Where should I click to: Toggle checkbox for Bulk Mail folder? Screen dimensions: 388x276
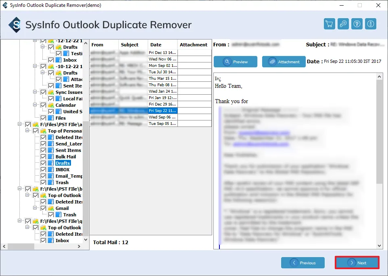(x=43, y=157)
